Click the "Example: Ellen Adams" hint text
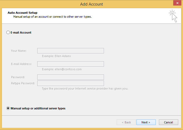183x130 pixels. point(57,56)
